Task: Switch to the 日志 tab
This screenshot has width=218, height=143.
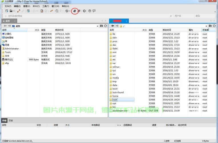Action: click(11, 120)
